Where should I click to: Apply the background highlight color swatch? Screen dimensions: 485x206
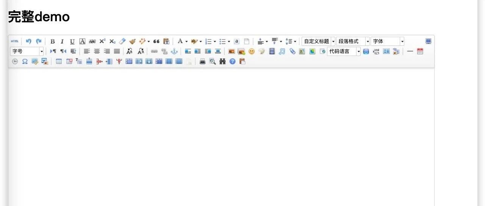point(194,41)
